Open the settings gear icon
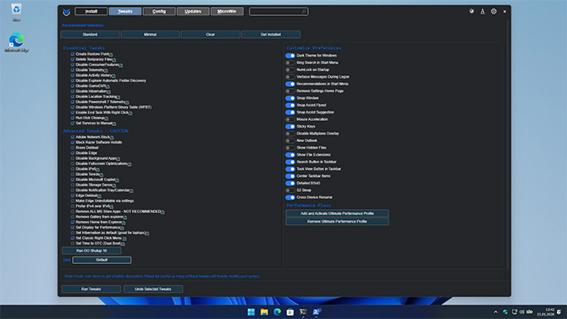The image size is (567, 319). point(493,12)
